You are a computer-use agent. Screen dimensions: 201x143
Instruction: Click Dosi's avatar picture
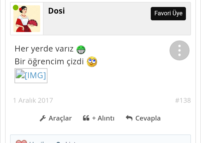27,19
